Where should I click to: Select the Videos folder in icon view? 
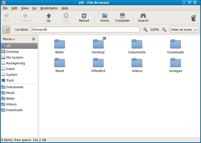pyautogui.click(x=137, y=63)
